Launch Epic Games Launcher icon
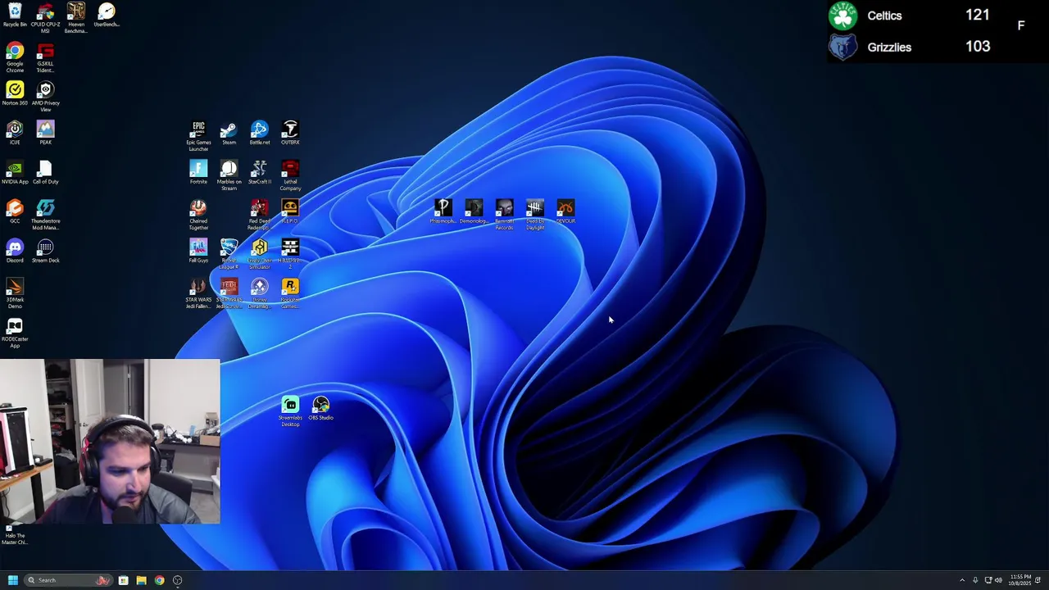The width and height of the screenshot is (1049, 590). pos(198,136)
